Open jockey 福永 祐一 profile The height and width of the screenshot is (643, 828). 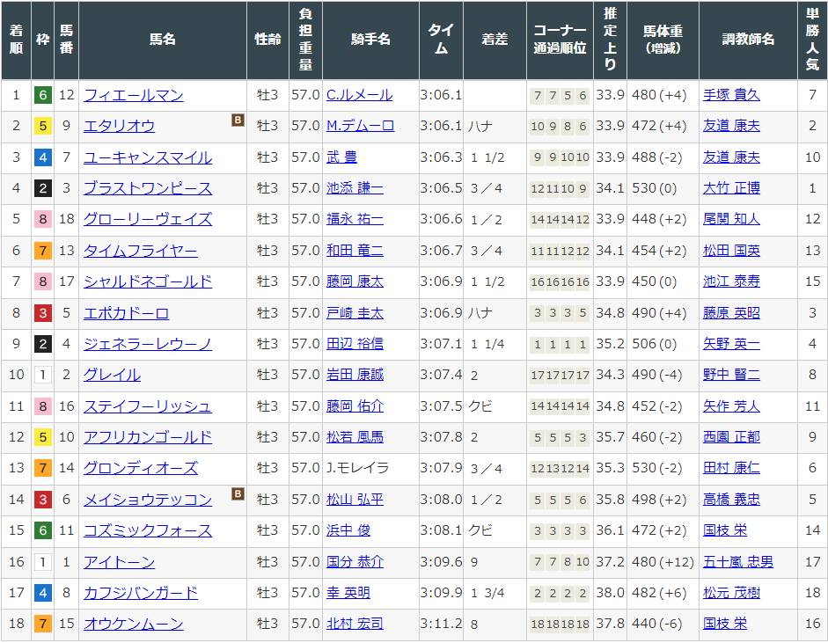pos(355,219)
